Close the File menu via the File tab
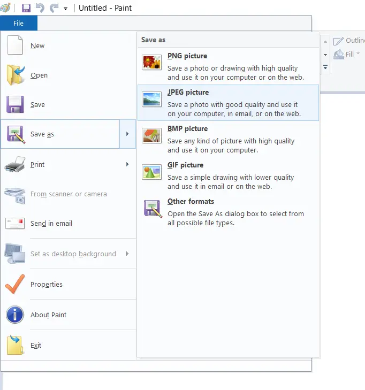 tap(19, 23)
